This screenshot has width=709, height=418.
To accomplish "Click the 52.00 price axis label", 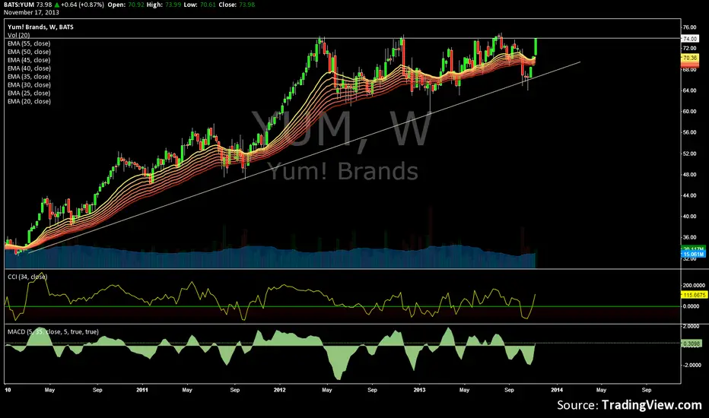I will point(689,154).
